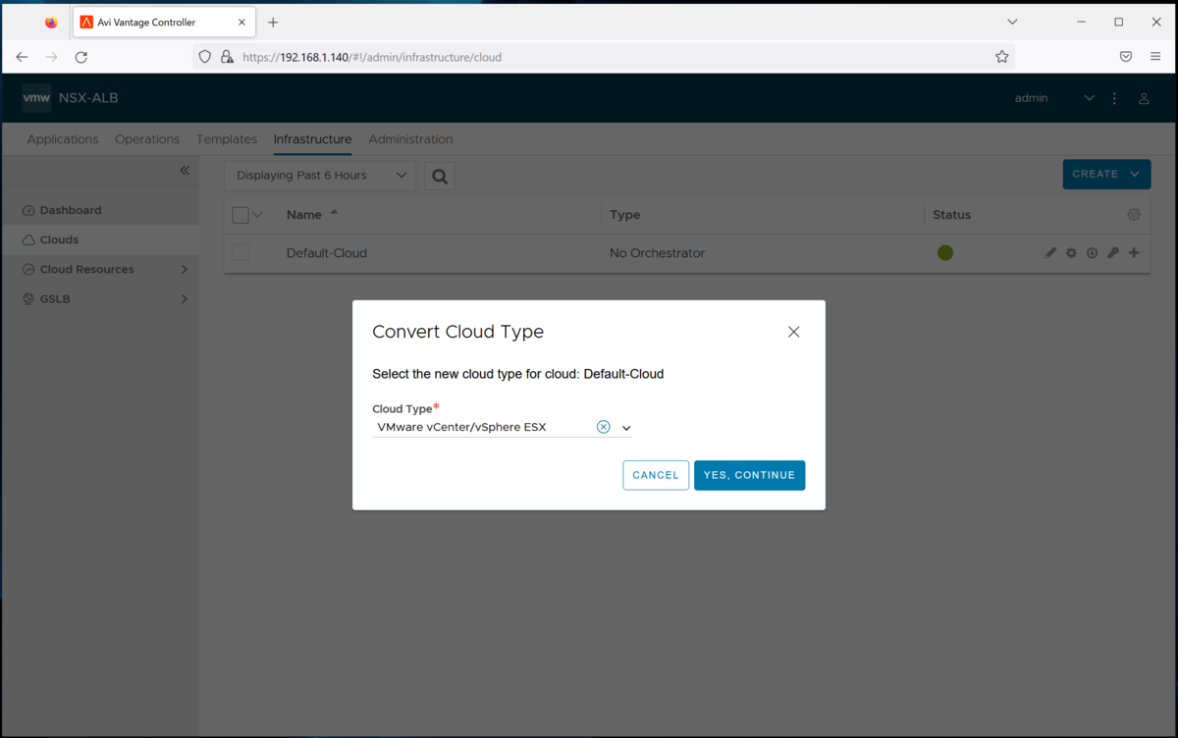
Task: Click the Type column header
Action: [x=624, y=215]
